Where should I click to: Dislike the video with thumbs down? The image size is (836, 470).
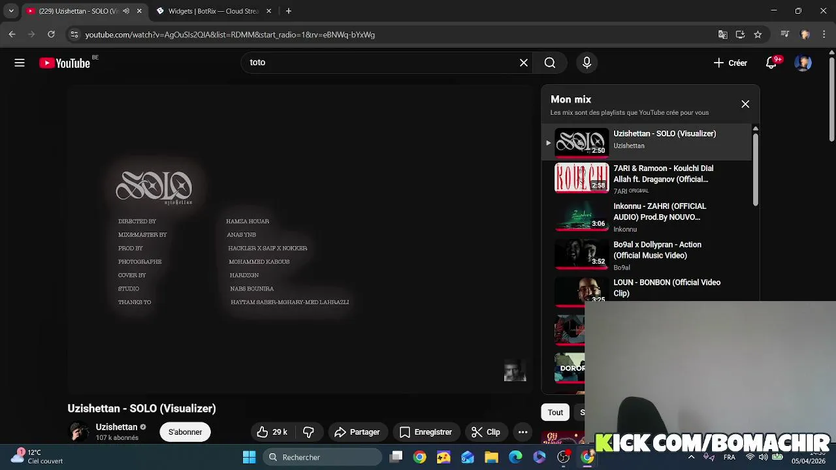click(308, 432)
